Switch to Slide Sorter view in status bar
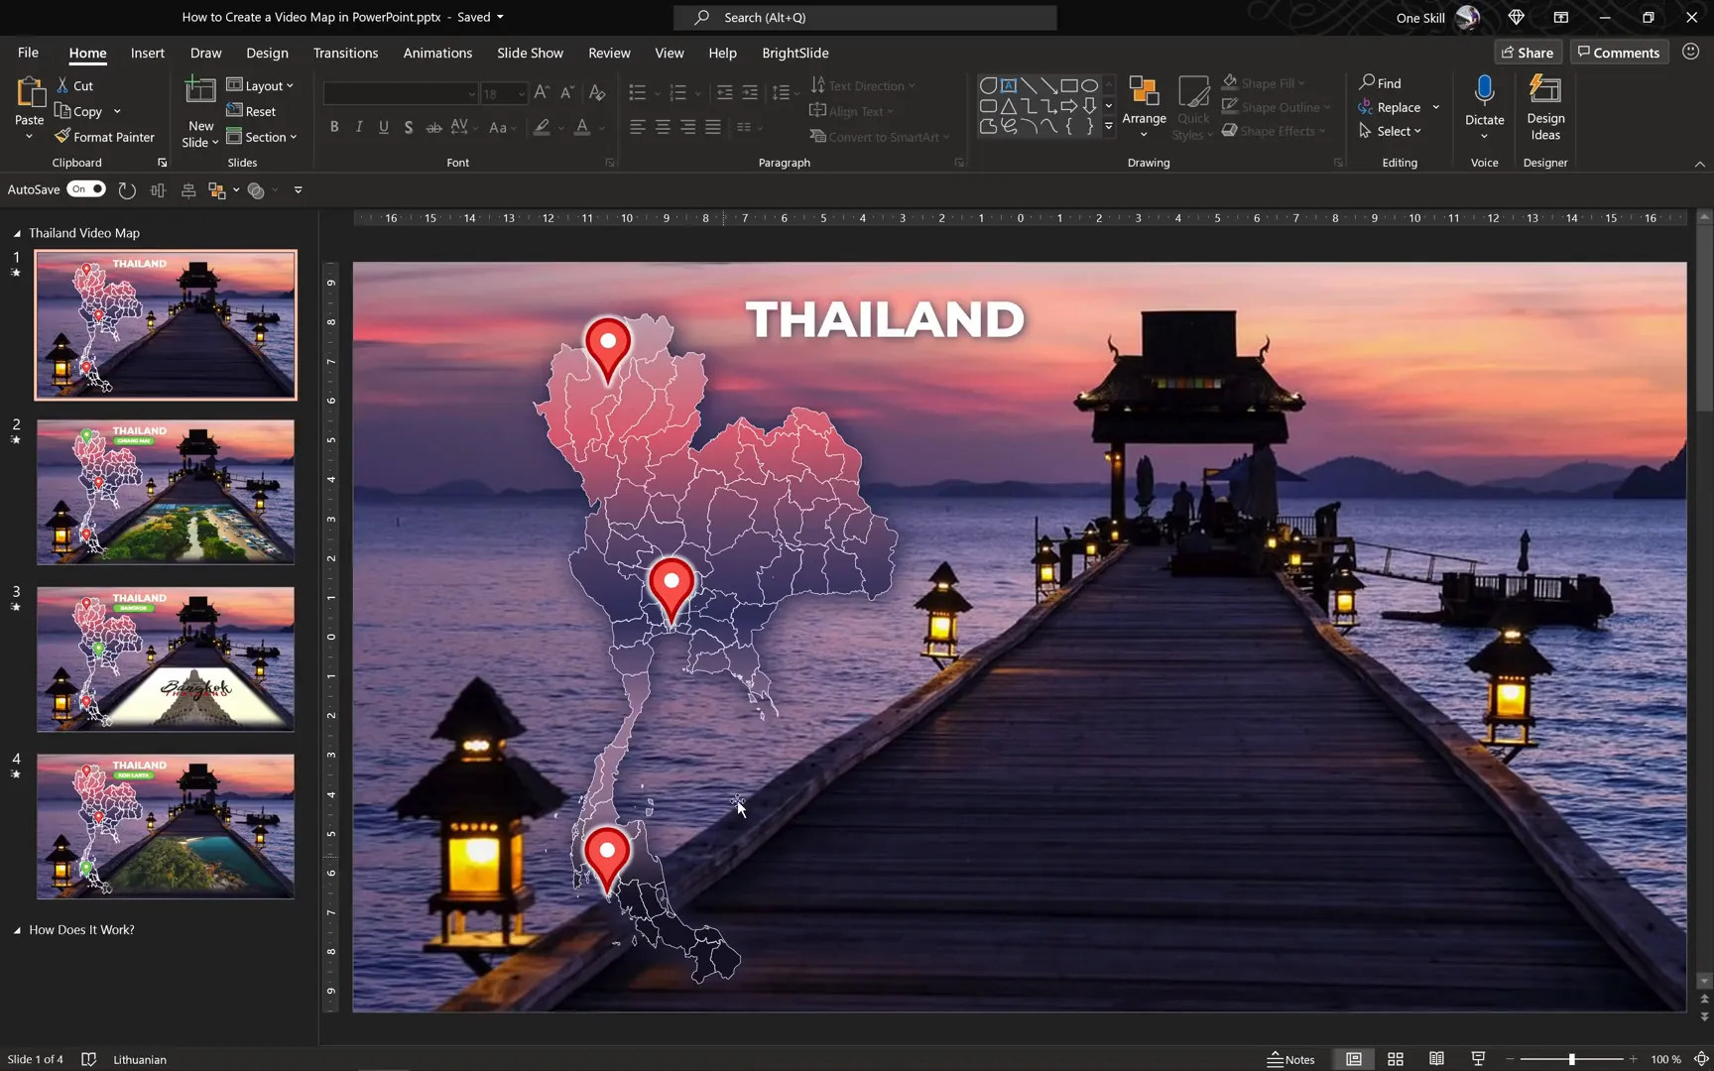Viewport: 1714px width, 1071px height. (x=1395, y=1059)
